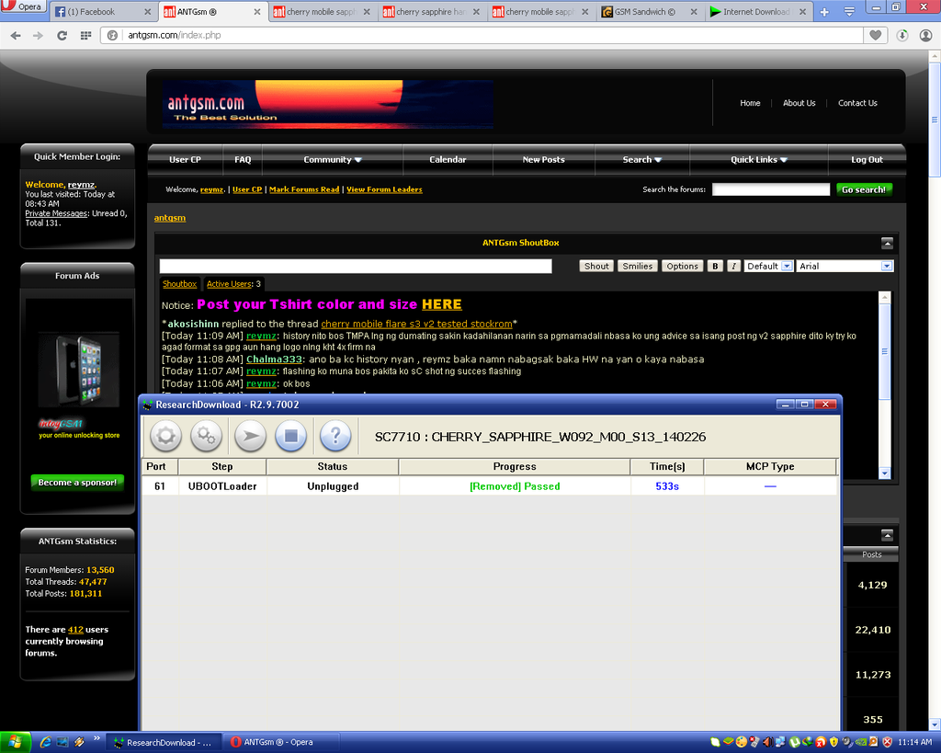The height and width of the screenshot is (753, 941).
Task: Bookmark page with the heart icon
Action: coord(876,36)
